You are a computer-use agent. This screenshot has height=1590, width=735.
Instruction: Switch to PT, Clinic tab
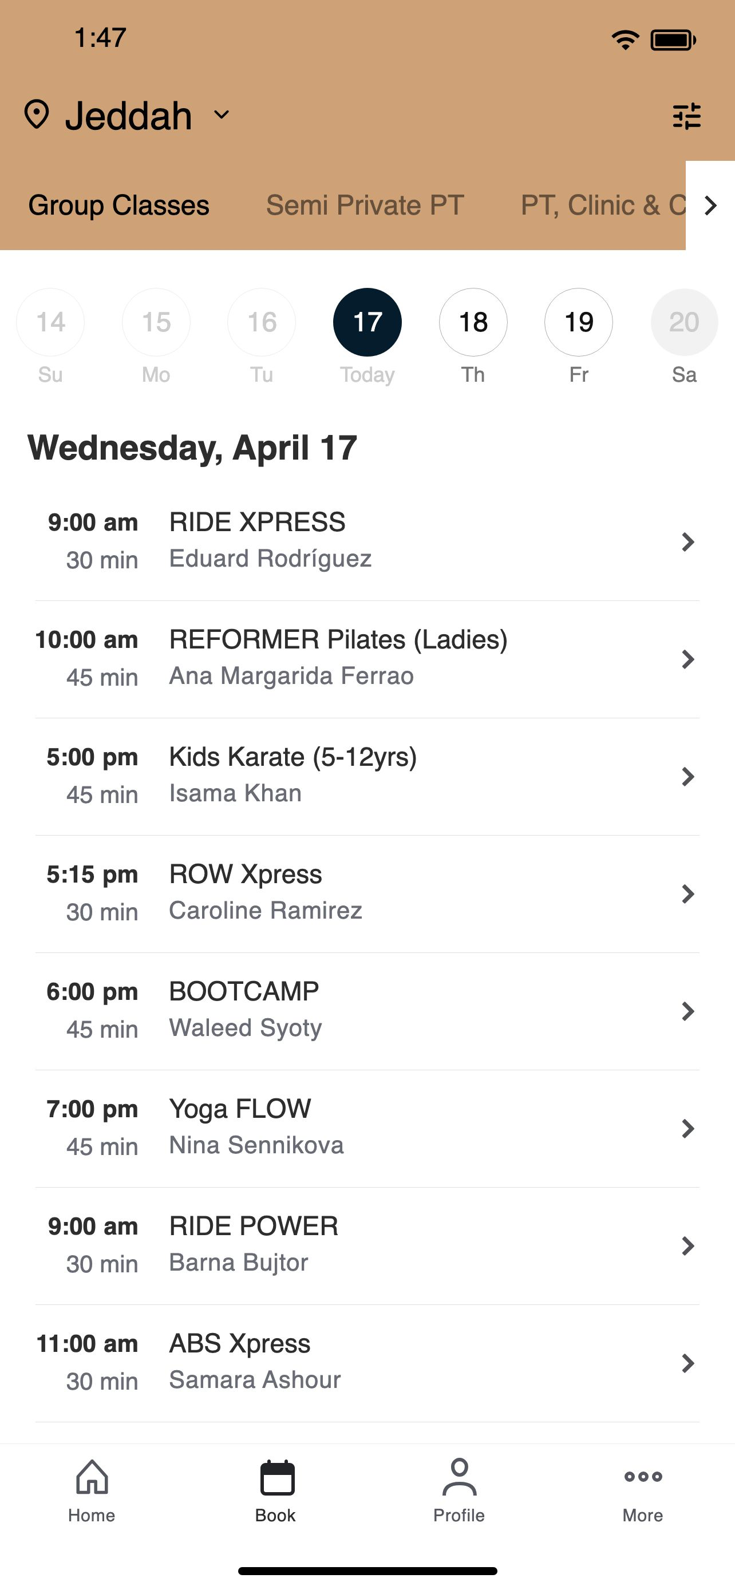(x=603, y=205)
